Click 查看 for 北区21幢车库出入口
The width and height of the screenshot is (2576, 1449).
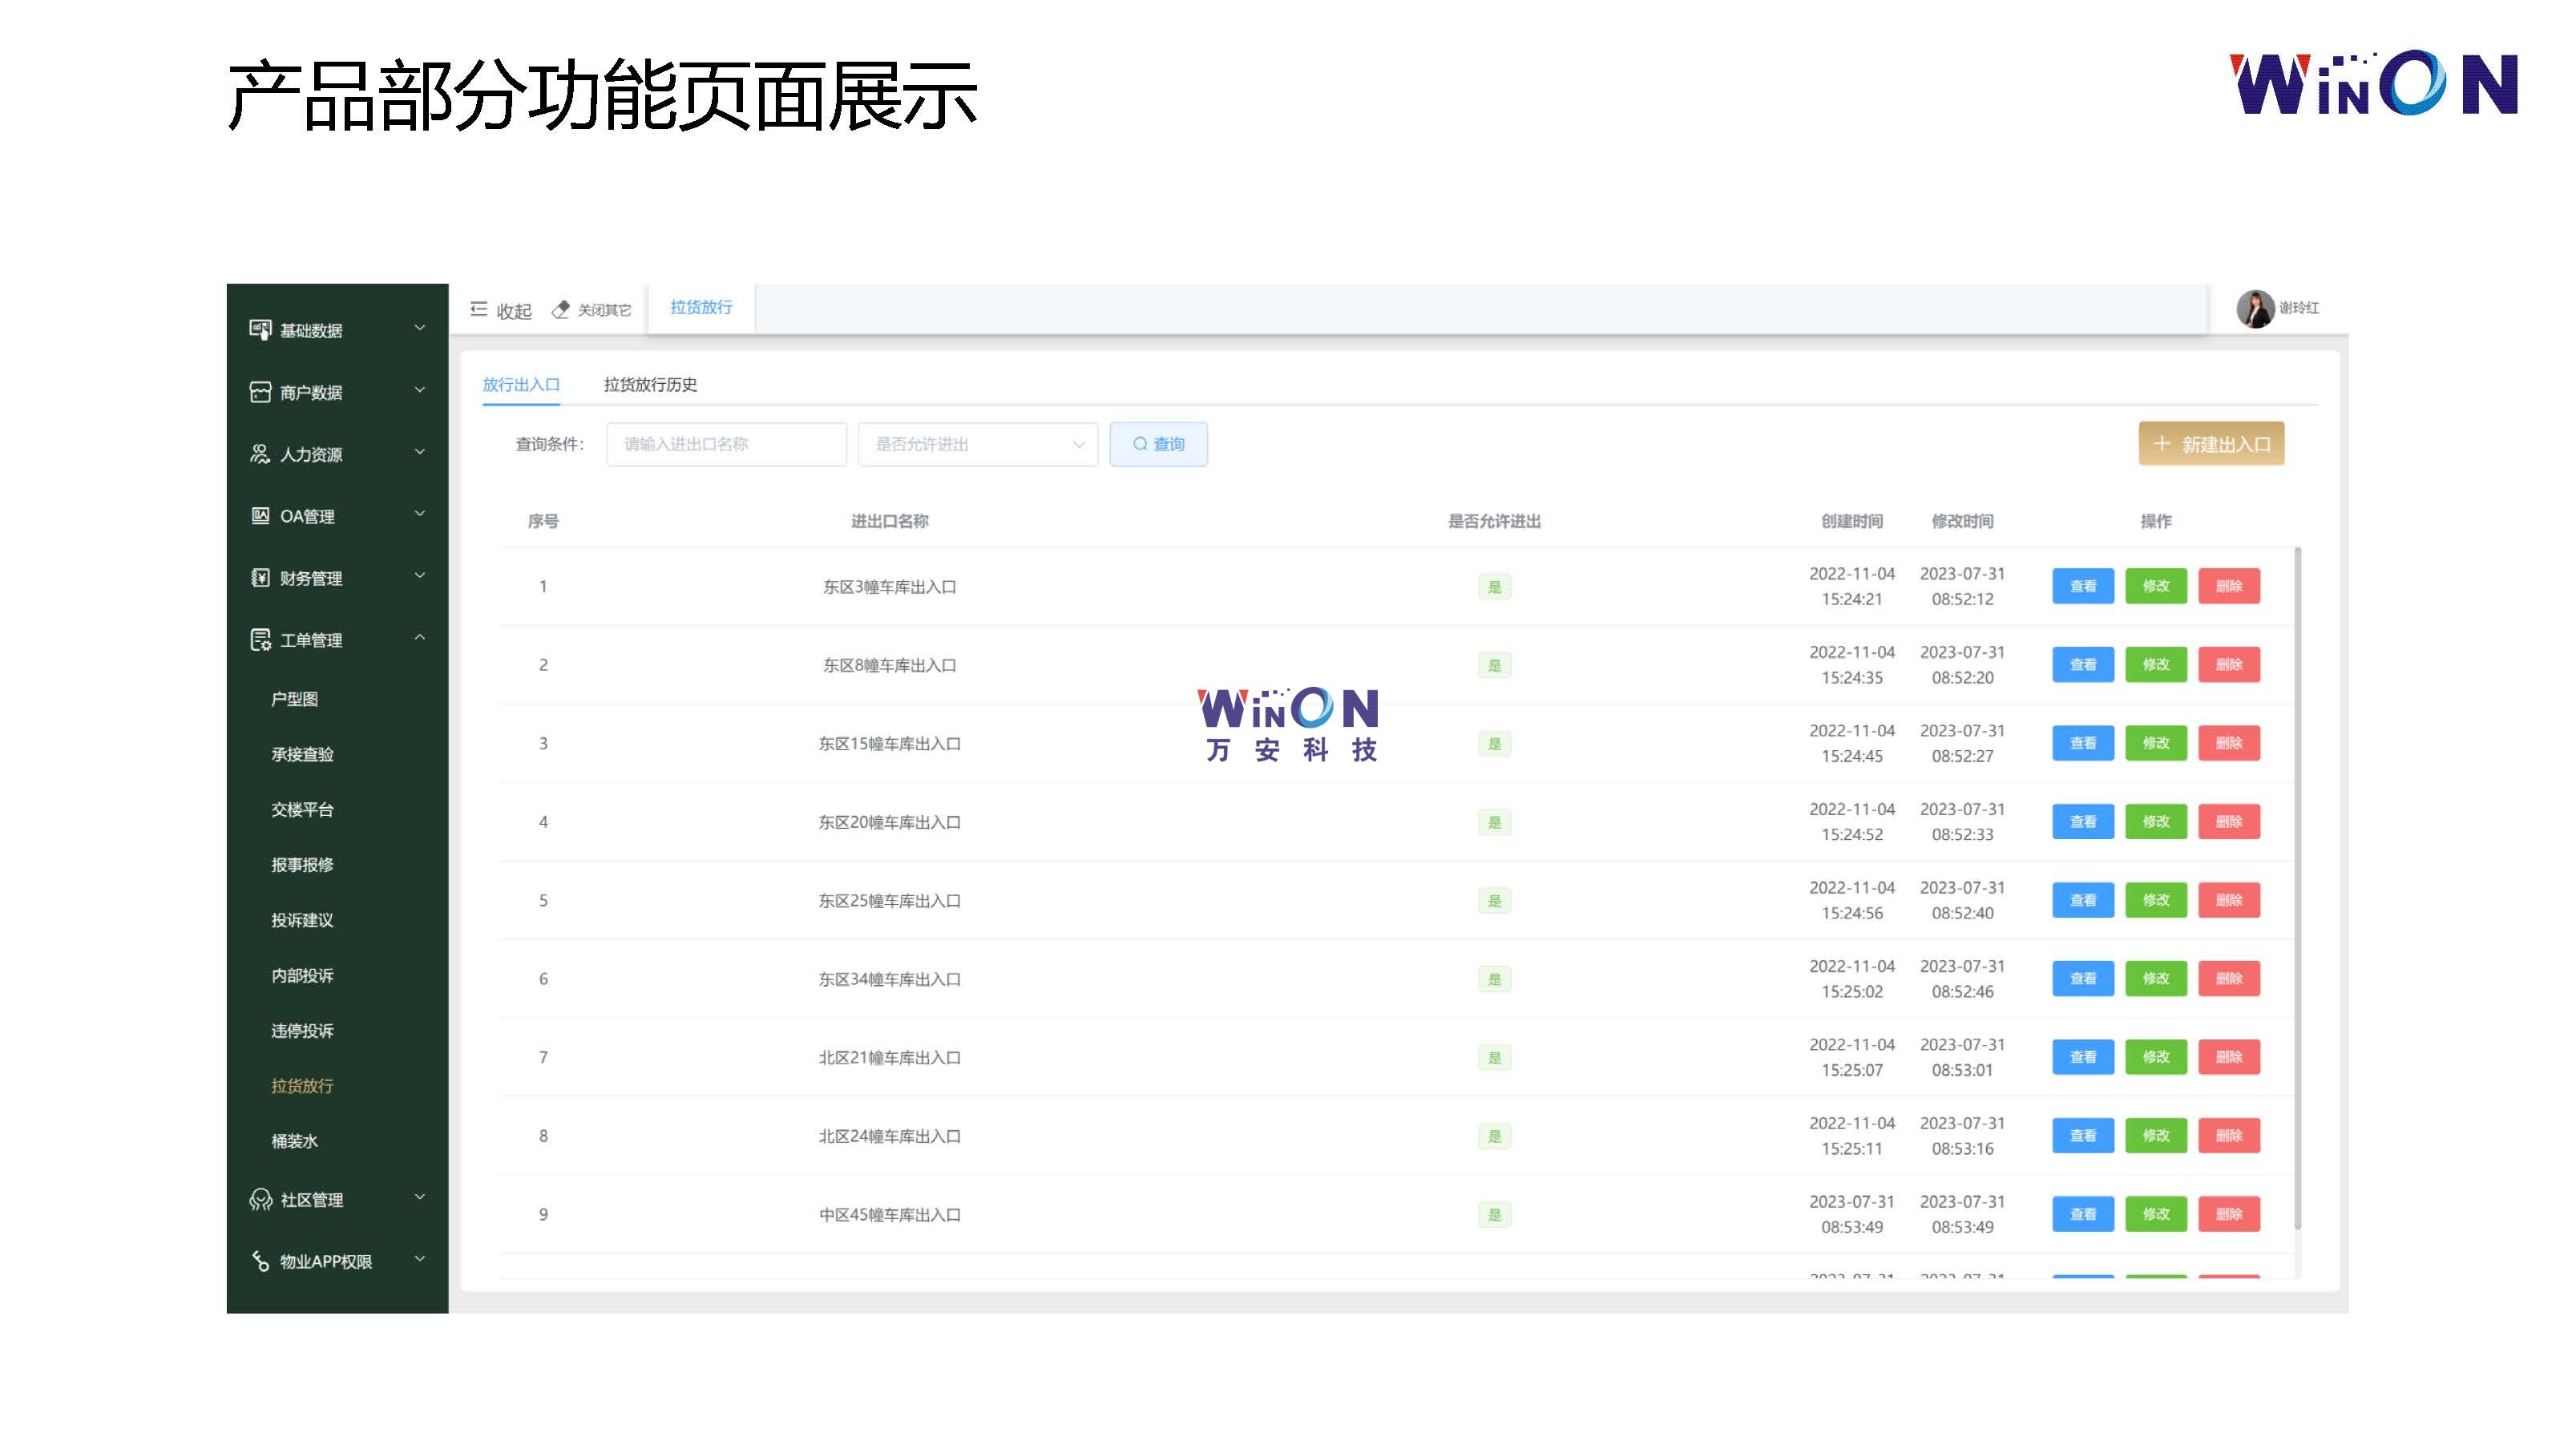[x=2083, y=1057]
